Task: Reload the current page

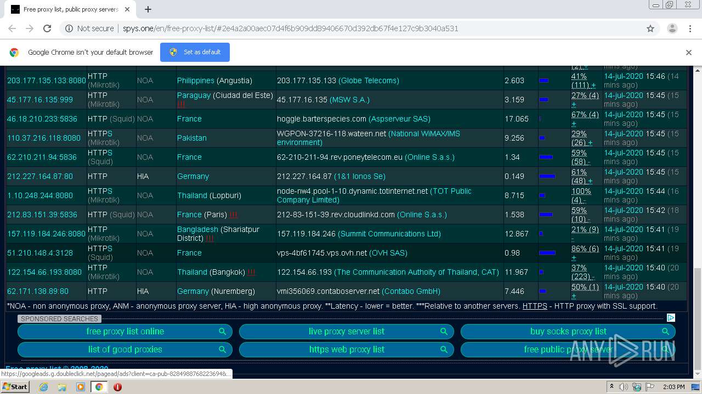Action: pos(47,28)
